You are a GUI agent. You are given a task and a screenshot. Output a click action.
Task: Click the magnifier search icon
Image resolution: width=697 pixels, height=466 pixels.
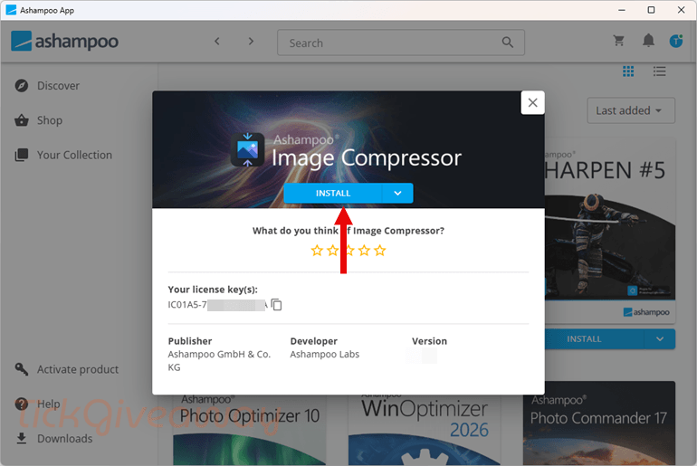coord(507,43)
